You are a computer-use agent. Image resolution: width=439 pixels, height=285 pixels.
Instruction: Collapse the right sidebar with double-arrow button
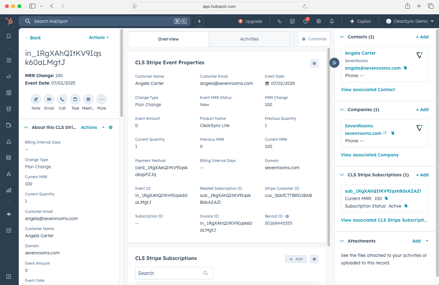pos(334,63)
